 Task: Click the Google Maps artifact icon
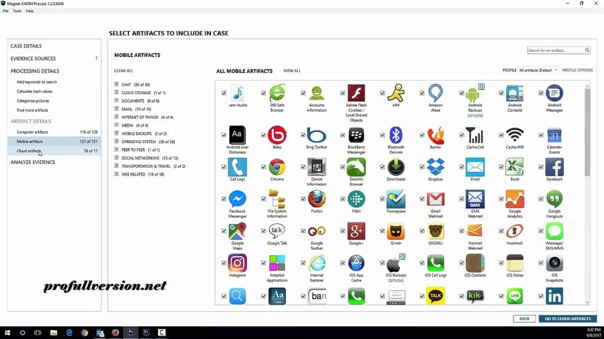[237, 231]
